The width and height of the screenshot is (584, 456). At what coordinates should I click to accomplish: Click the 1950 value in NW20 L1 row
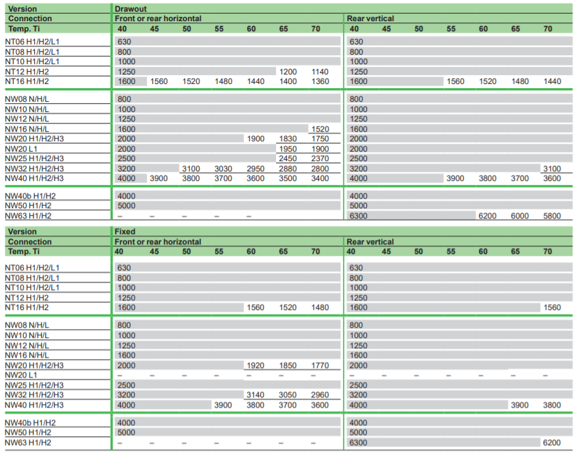tap(288, 149)
